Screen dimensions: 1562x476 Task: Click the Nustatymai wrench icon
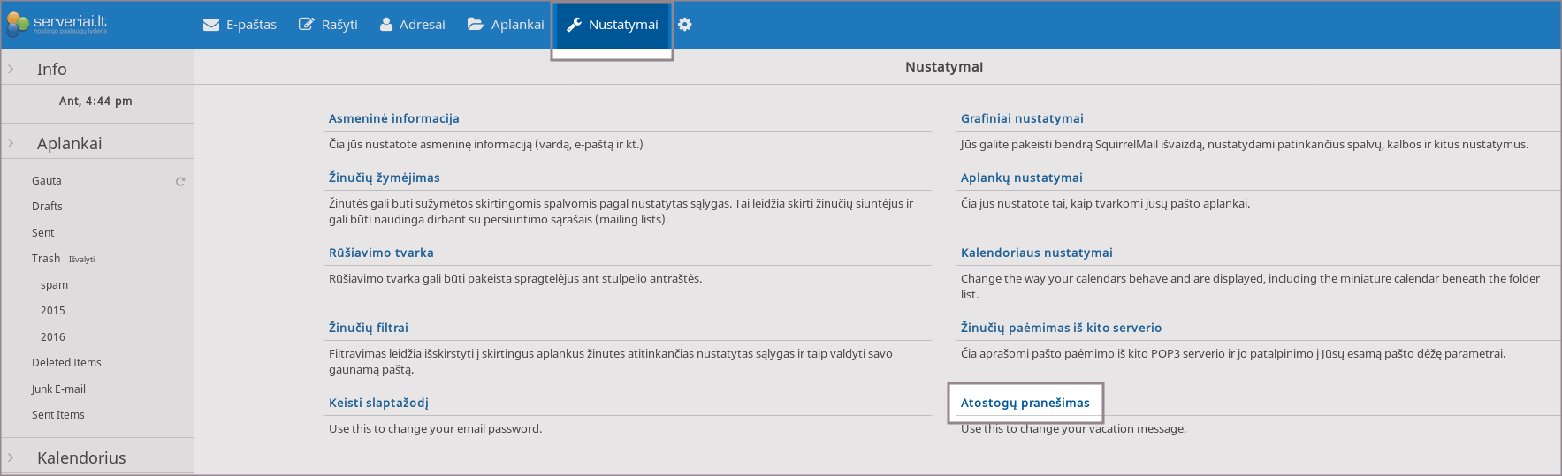point(574,25)
